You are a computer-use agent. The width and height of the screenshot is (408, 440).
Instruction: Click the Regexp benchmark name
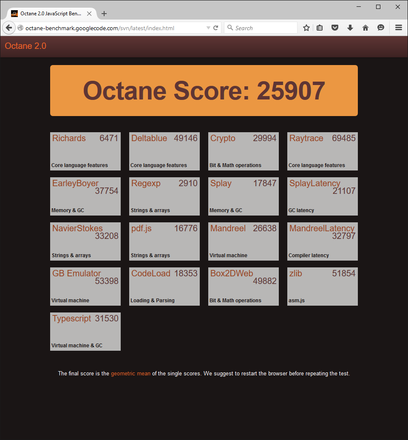(x=146, y=184)
